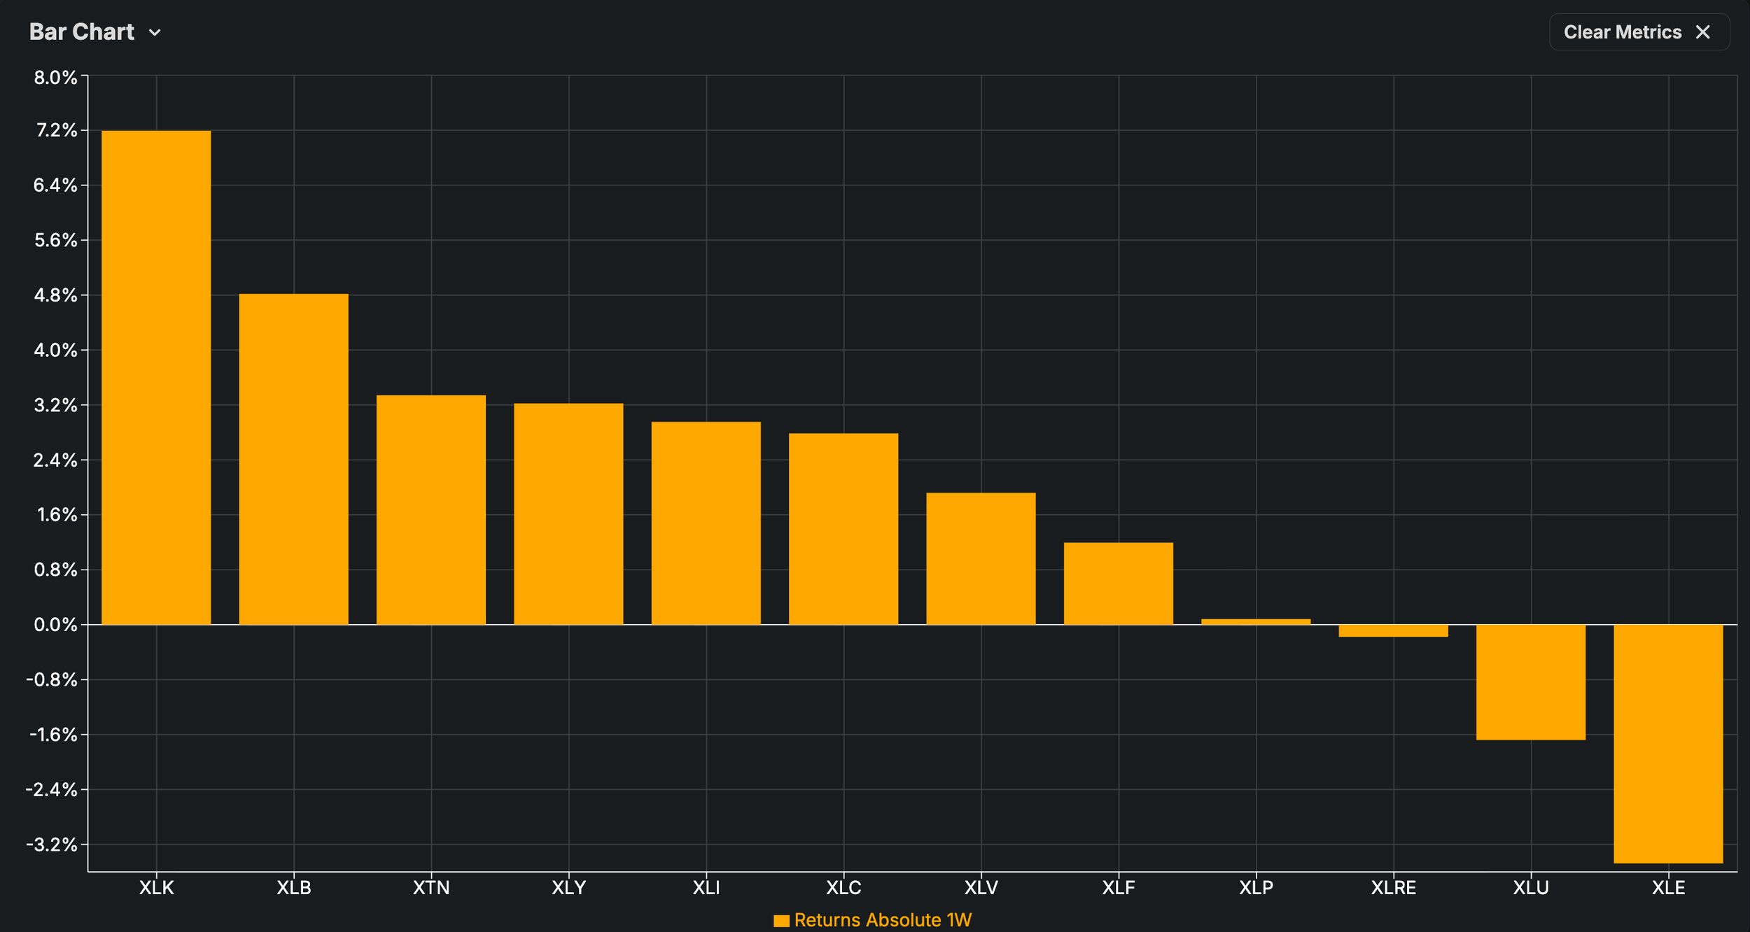This screenshot has width=1750, height=932.
Task: Click the XLU x-axis label
Action: pyautogui.click(x=1531, y=888)
